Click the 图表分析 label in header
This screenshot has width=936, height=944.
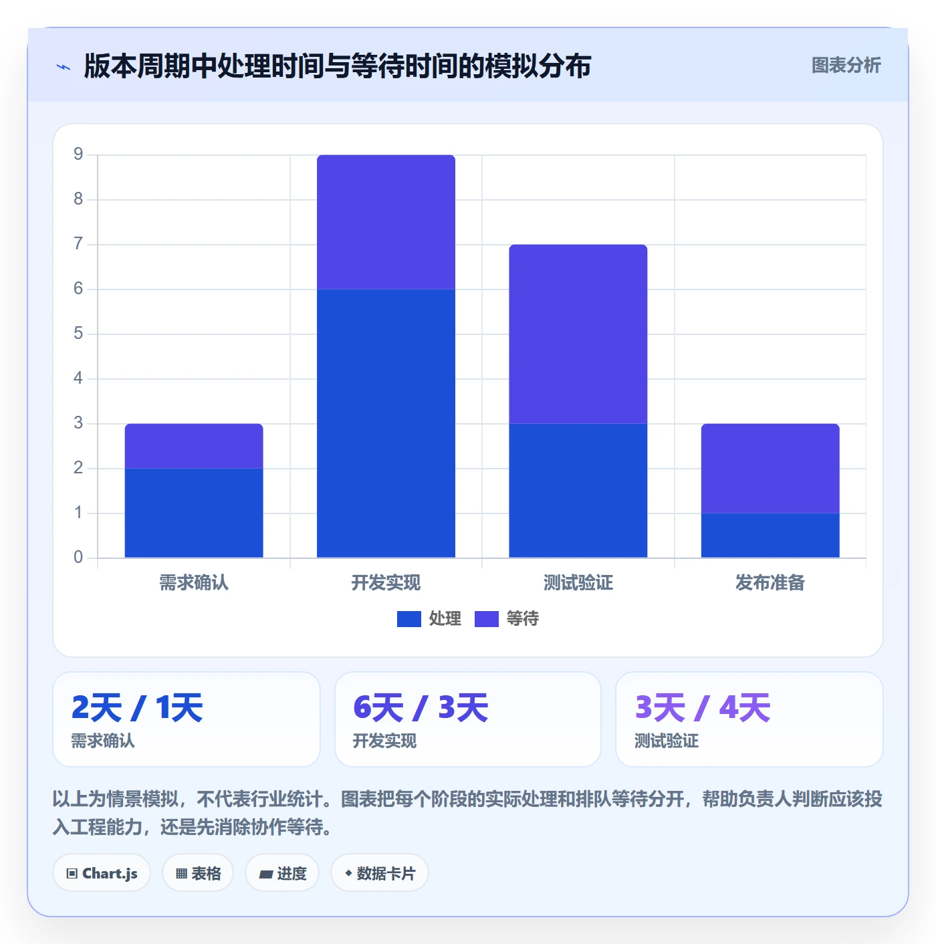[846, 66]
